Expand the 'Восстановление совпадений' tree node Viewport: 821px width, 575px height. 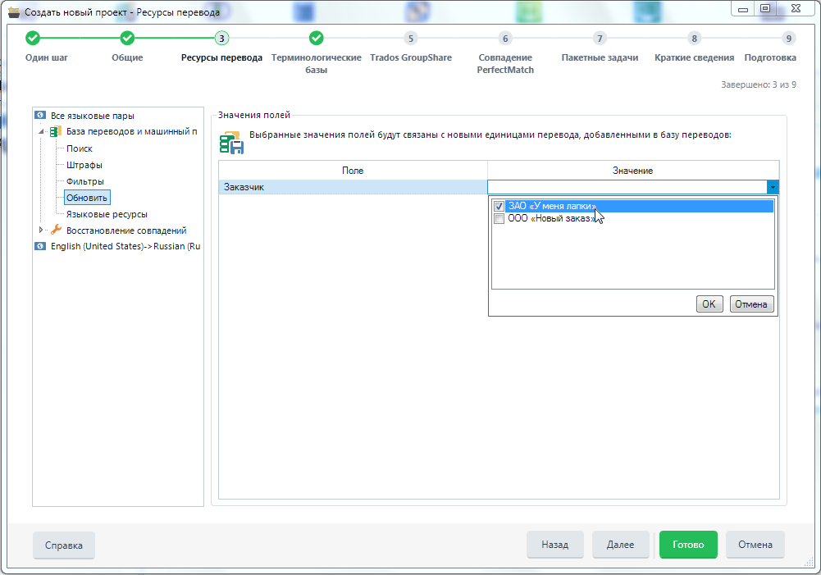(41, 230)
